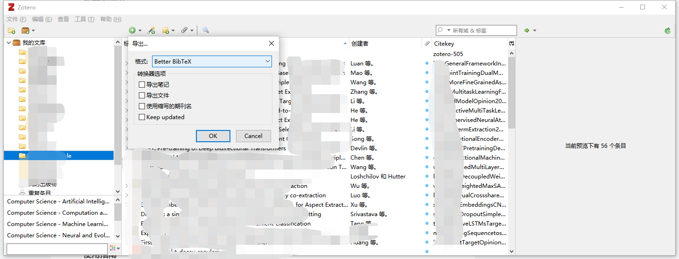Click the My Library box icon
The width and height of the screenshot is (679, 259).
tap(17, 43)
